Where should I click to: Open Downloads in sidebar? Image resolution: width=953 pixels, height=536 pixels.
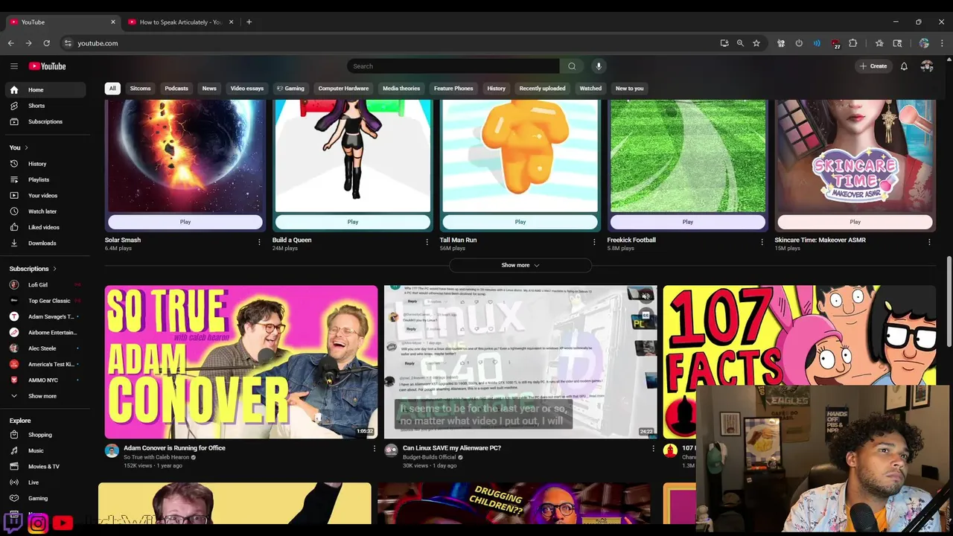[45, 243]
